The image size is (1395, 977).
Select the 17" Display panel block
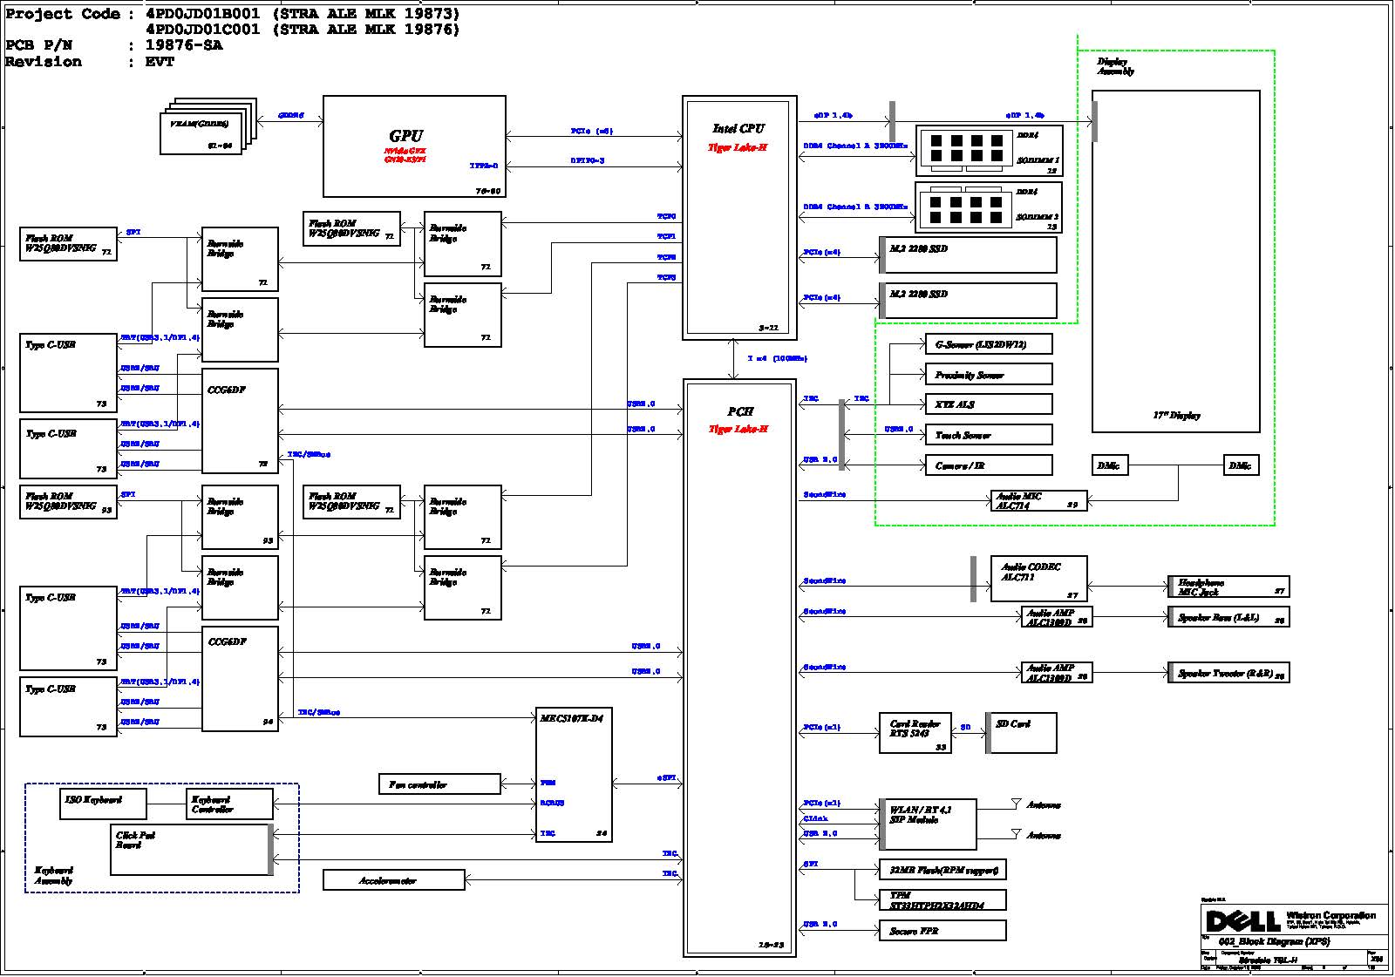pyautogui.click(x=1175, y=261)
